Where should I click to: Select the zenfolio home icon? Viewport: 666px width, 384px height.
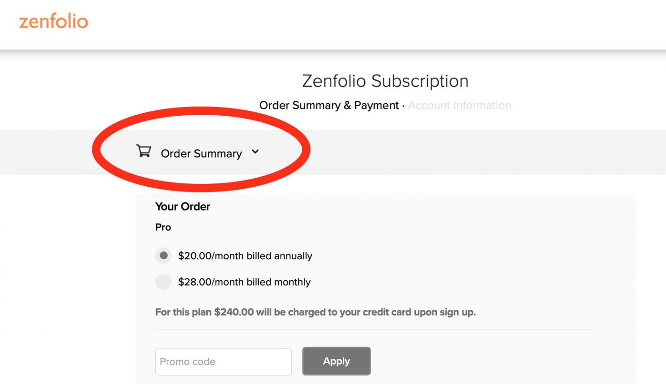(54, 22)
